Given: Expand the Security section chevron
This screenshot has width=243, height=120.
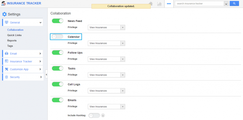Looking at the screenshot, I should (x=41, y=77).
